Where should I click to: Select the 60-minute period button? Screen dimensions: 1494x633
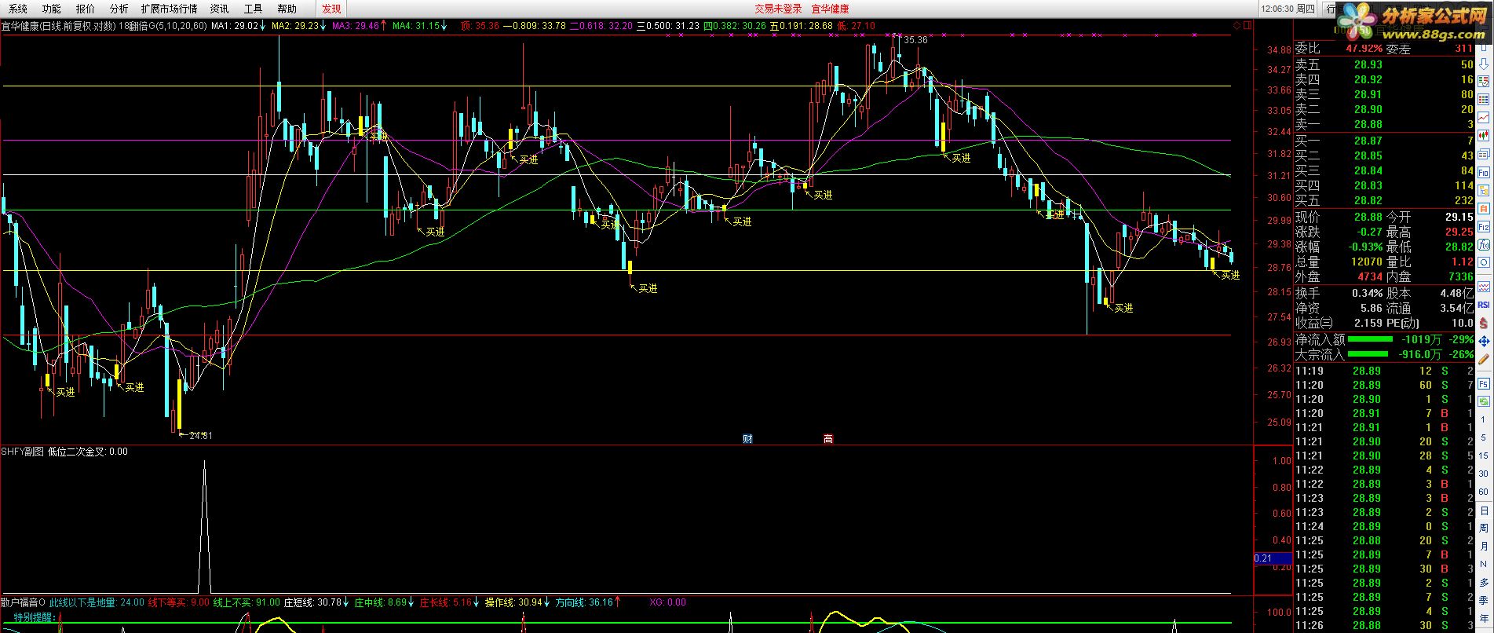coord(1484,492)
